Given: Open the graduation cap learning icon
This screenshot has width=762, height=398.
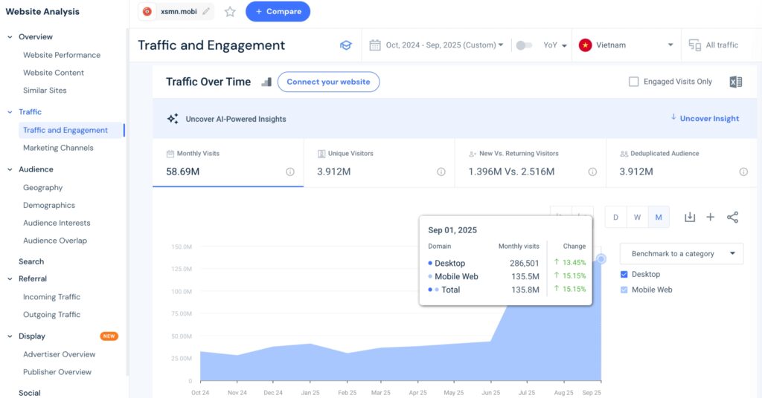Looking at the screenshot, I should pyautogui.click(x=345, y=45).
